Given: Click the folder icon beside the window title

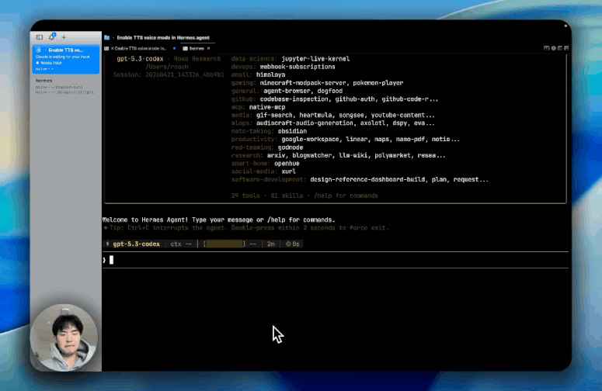Looking at the screenshot, I should coord(106,37).
